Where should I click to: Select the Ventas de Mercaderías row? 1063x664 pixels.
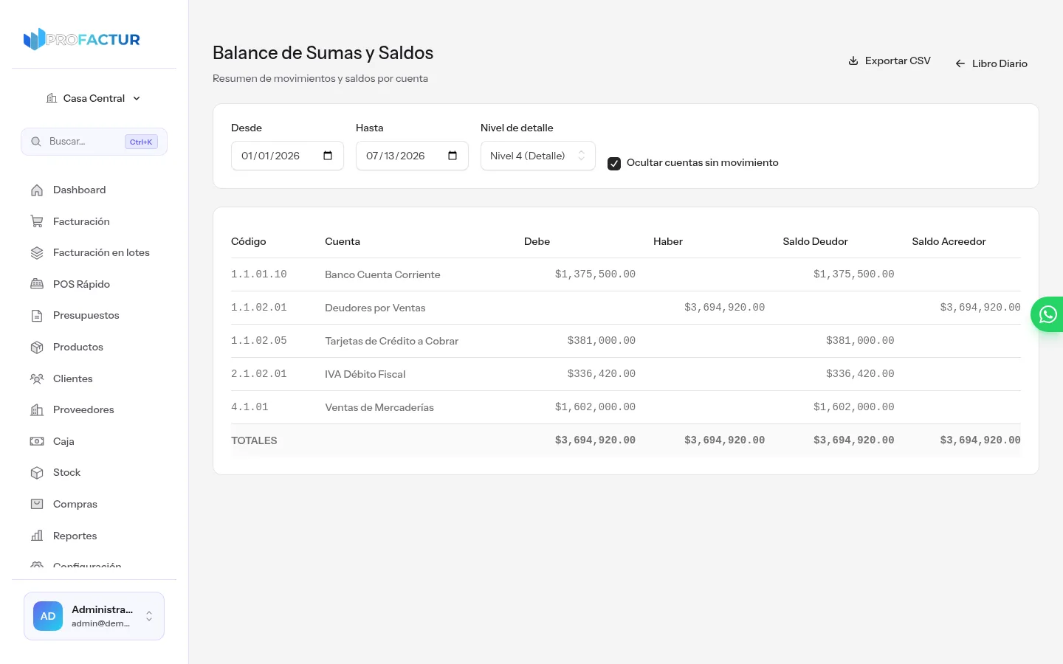[626, 407]
